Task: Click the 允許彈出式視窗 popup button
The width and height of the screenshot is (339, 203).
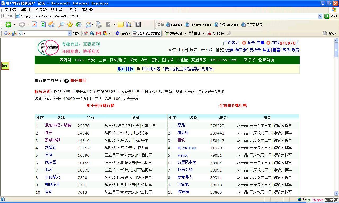Action: click(x=147, y=33)
